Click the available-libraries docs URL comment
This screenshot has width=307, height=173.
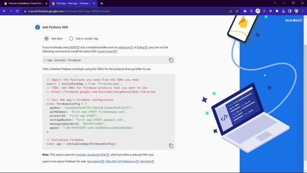pyautogui.click(x=101, y=92)
